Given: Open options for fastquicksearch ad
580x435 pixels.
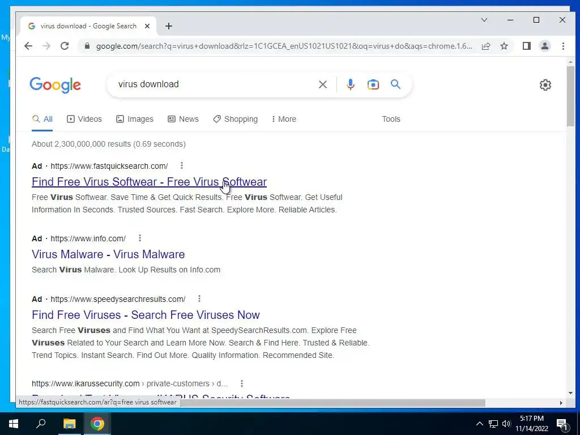Looking at the screenshot, I should click(182, 165).
